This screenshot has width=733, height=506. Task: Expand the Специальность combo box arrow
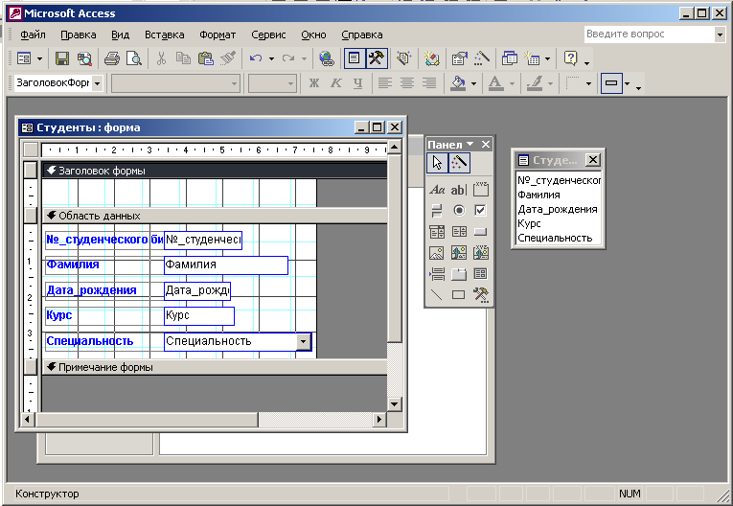[x=303, y=341]
